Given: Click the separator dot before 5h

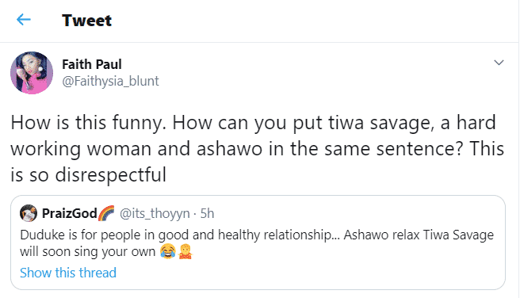Looking at the screenshot, I should coord(195,214).
